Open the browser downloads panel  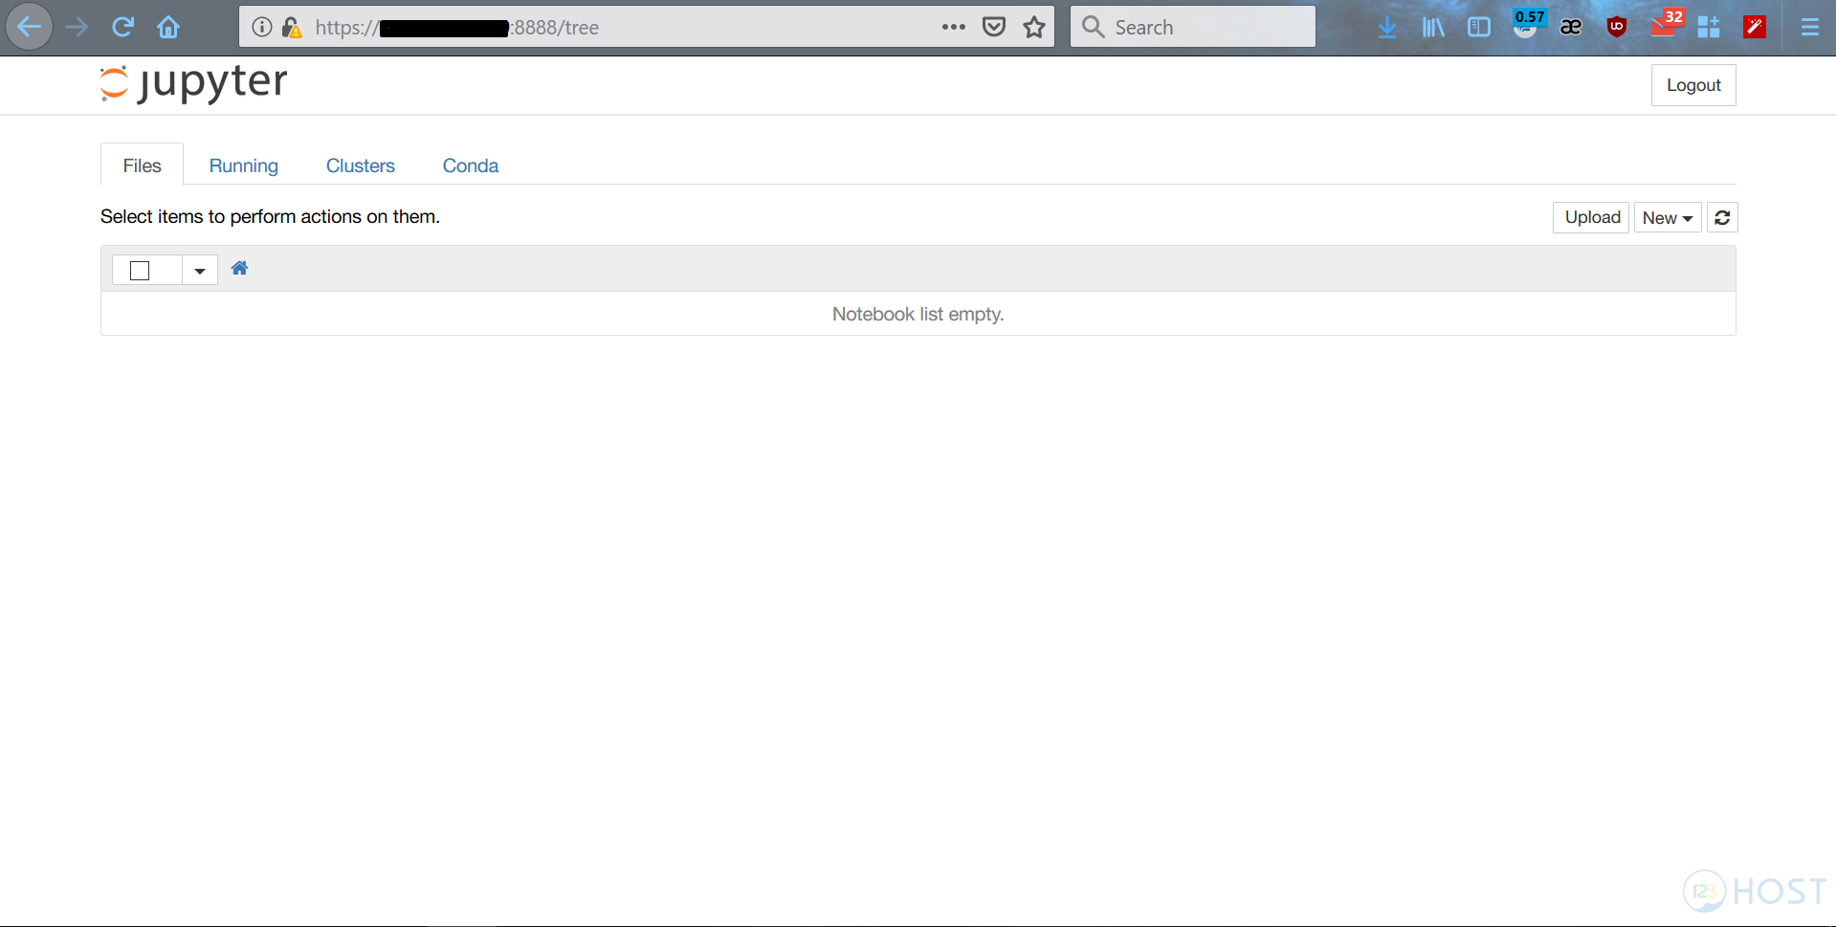pos(1386,27)
